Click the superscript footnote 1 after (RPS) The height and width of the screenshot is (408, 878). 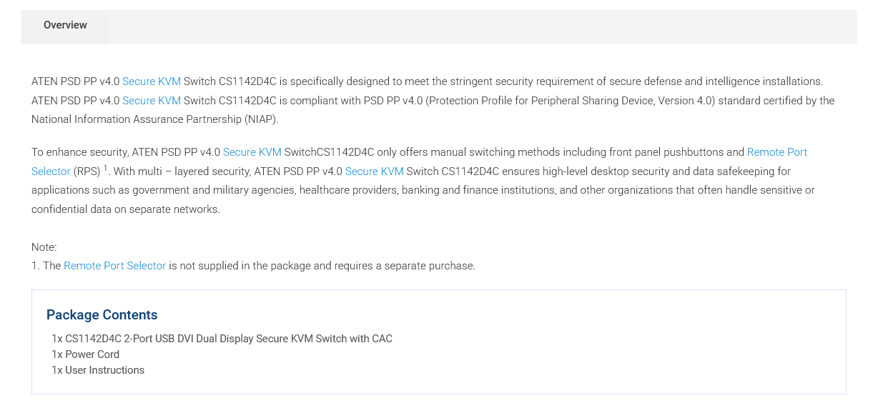click(105, 169)
